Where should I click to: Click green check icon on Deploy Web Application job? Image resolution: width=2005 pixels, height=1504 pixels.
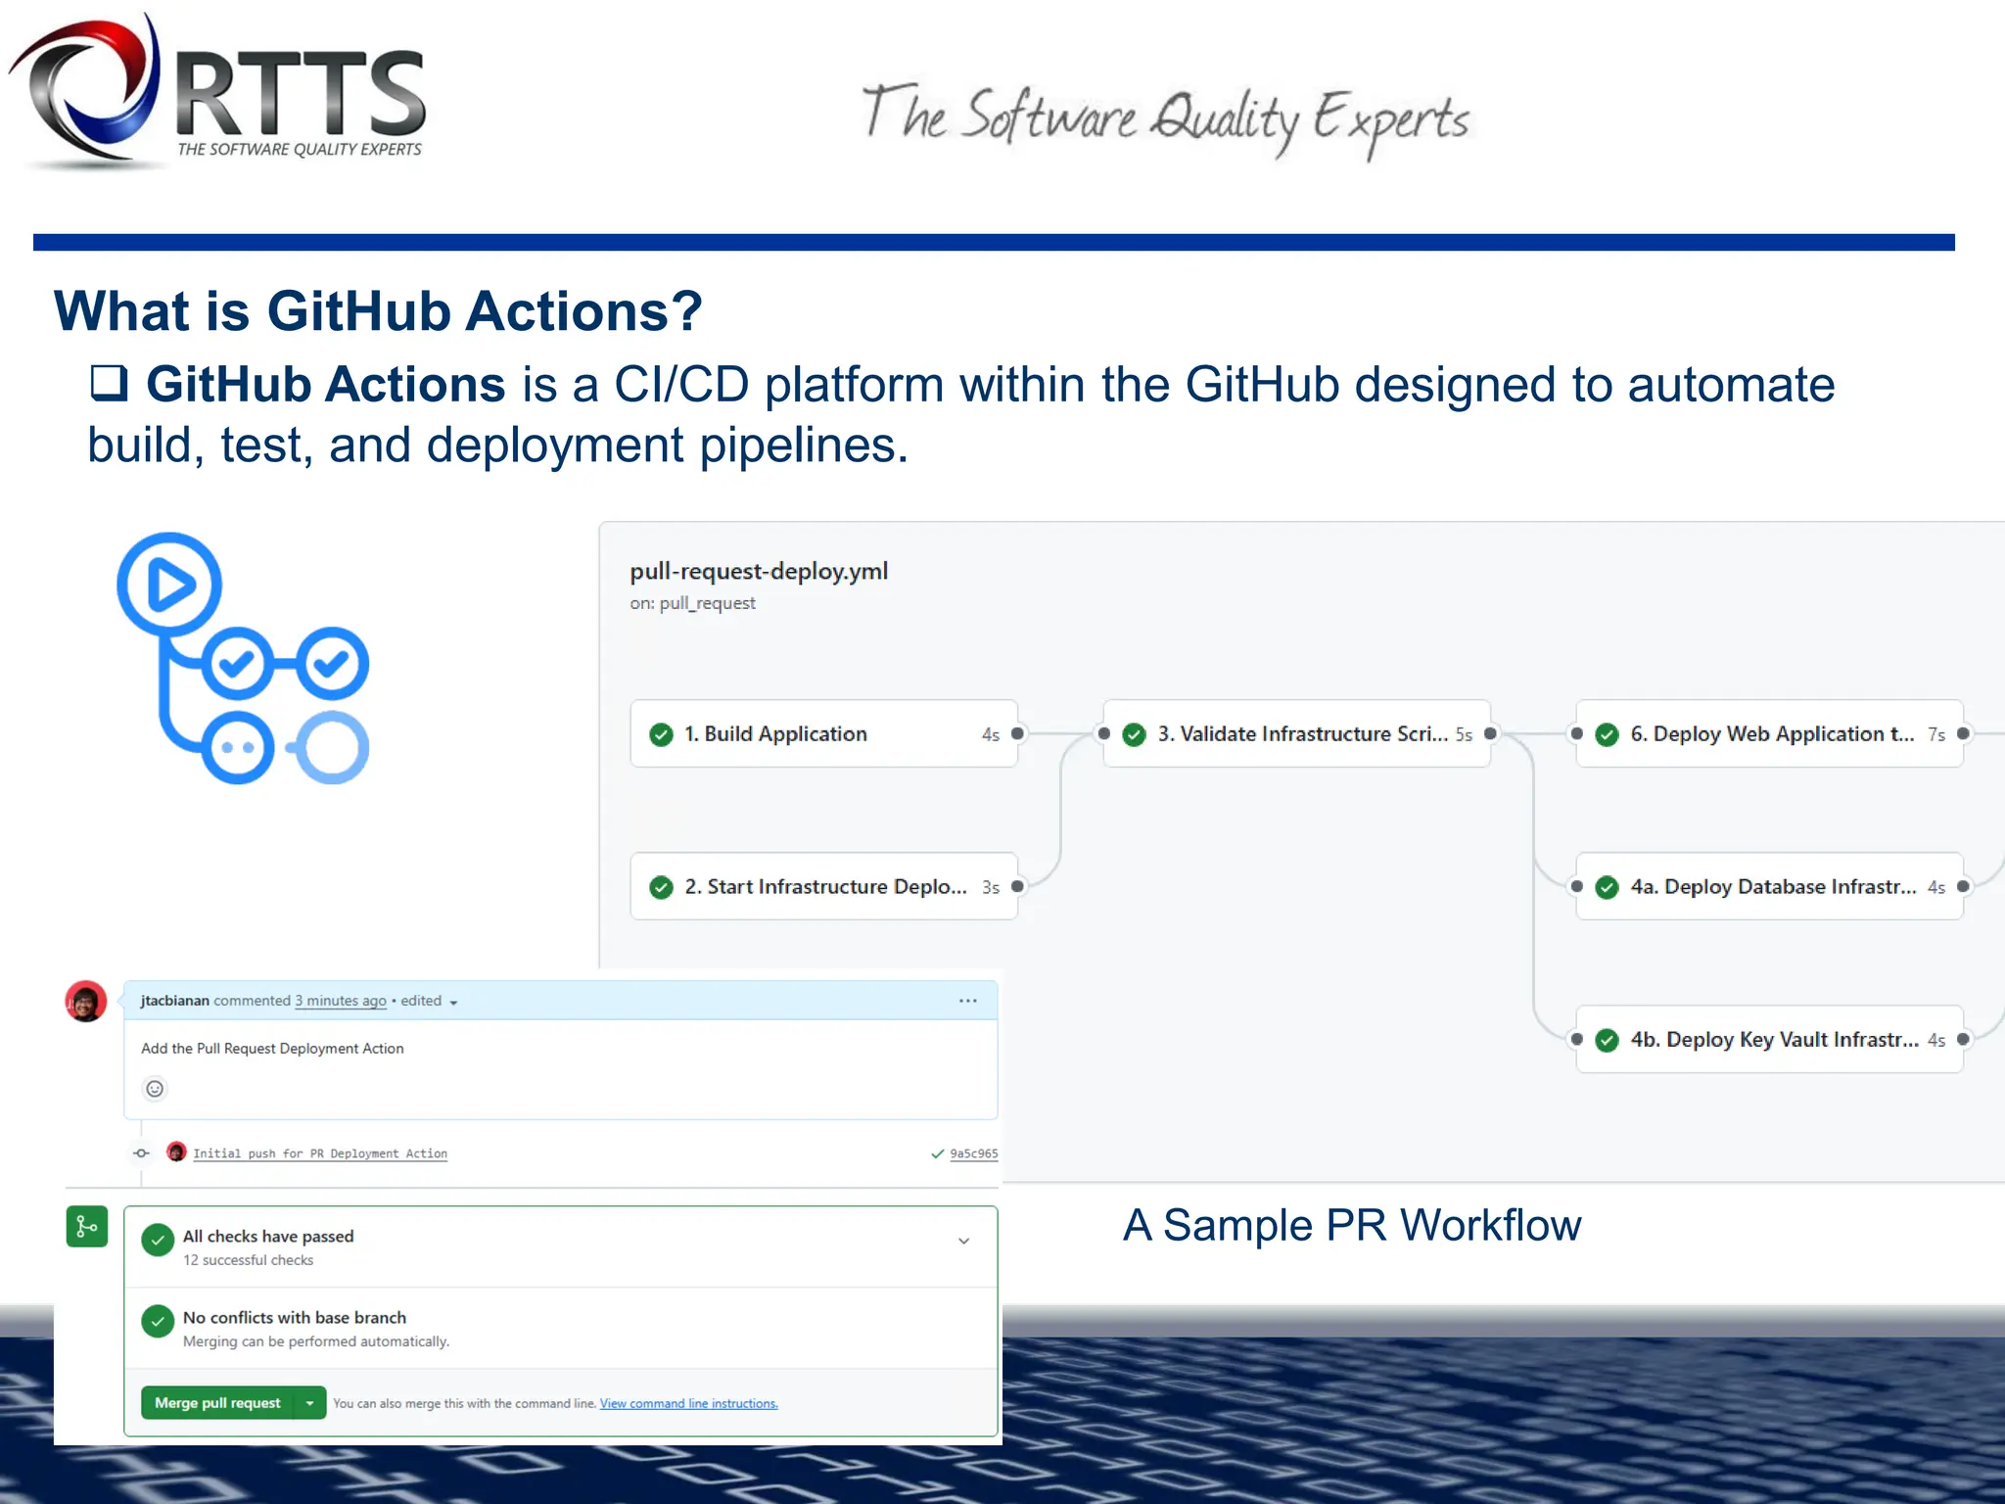[1608, 734]
